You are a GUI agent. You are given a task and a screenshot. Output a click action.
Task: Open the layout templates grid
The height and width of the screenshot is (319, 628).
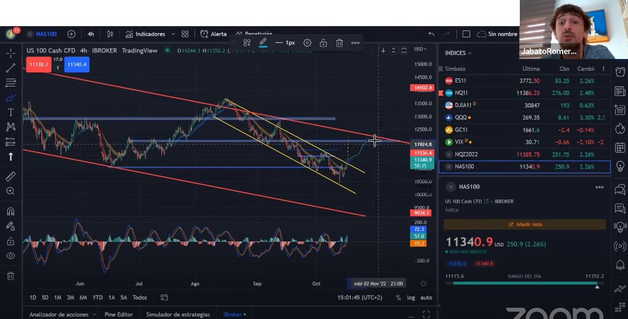point(185,34)
